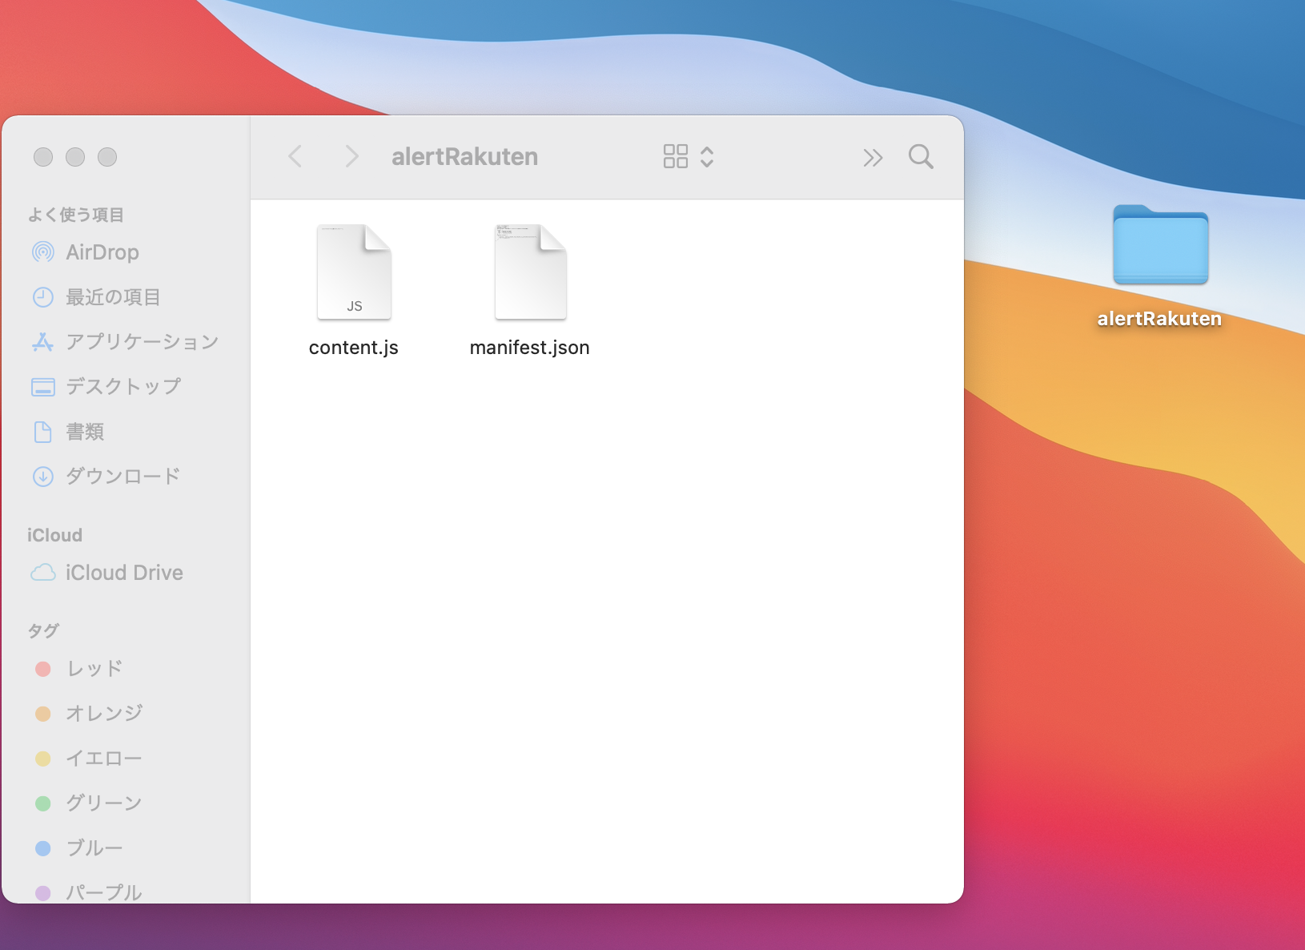Open デスクトップ in the sidebar

pyautogui.click(x=123, y=387)
